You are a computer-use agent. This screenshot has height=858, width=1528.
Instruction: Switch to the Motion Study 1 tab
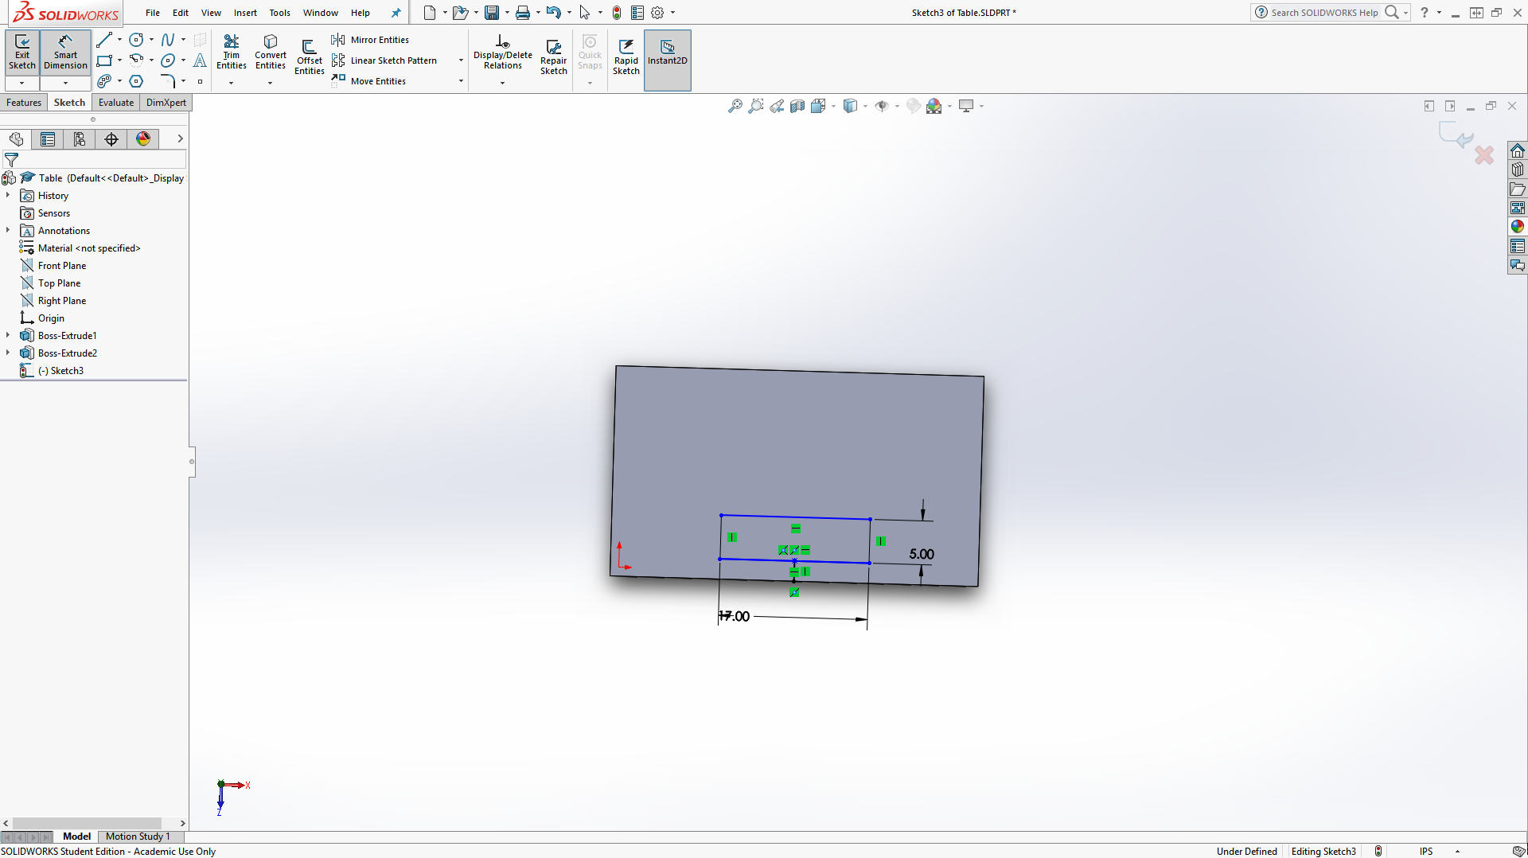point(138,837)
